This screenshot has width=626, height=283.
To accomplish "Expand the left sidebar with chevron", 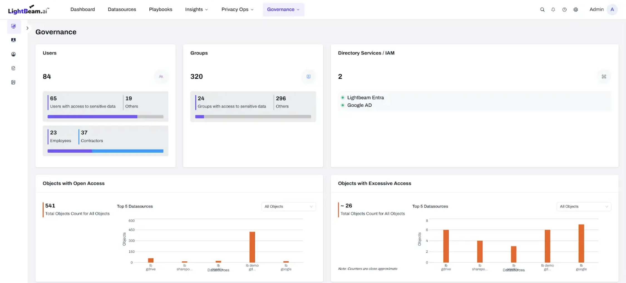I will [27, 28].
